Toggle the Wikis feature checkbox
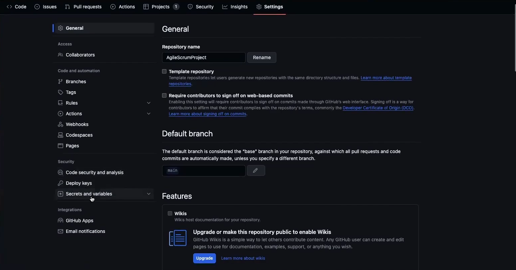 coord(170,214)
